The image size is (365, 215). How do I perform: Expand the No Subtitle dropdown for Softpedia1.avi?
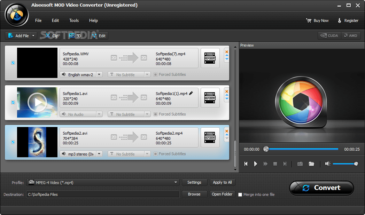(x=147, y=114)
